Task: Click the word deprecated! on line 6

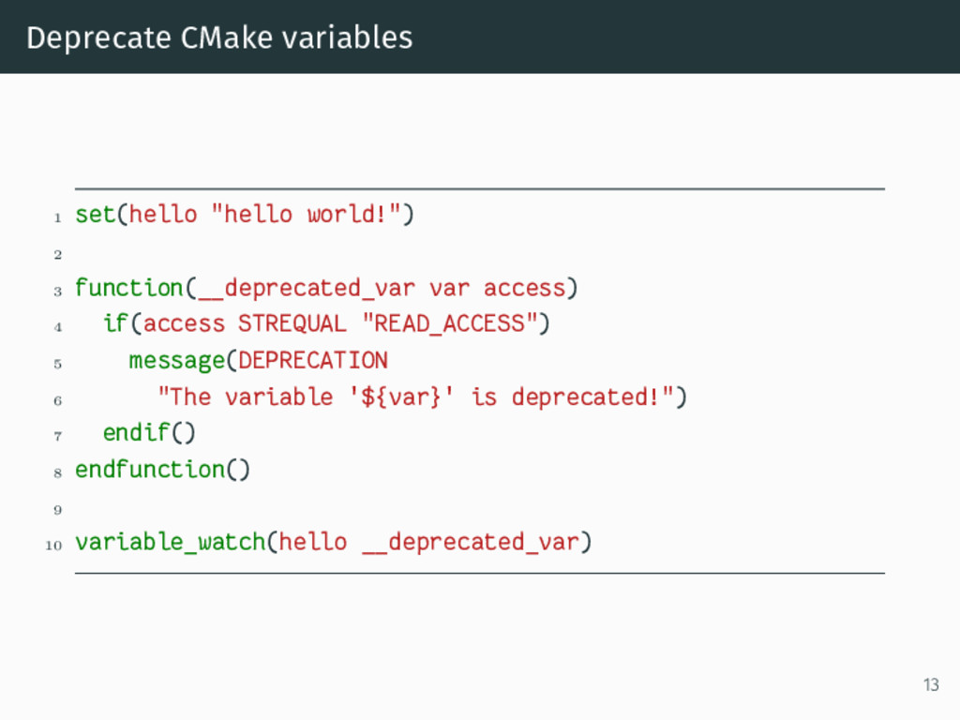Action: [x=586, y=397]
